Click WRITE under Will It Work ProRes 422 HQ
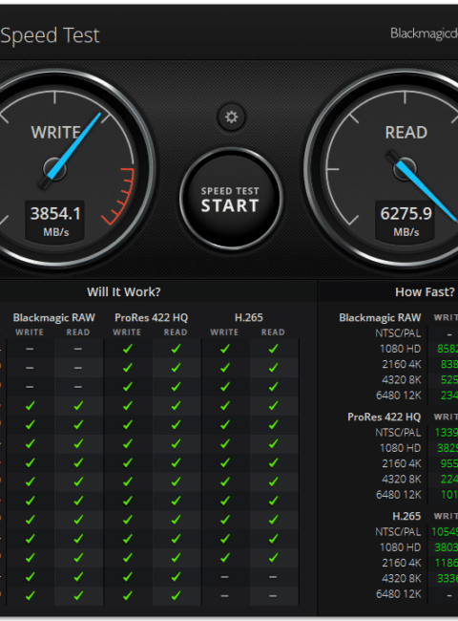 pyautogui.click(x=127, y=332)
